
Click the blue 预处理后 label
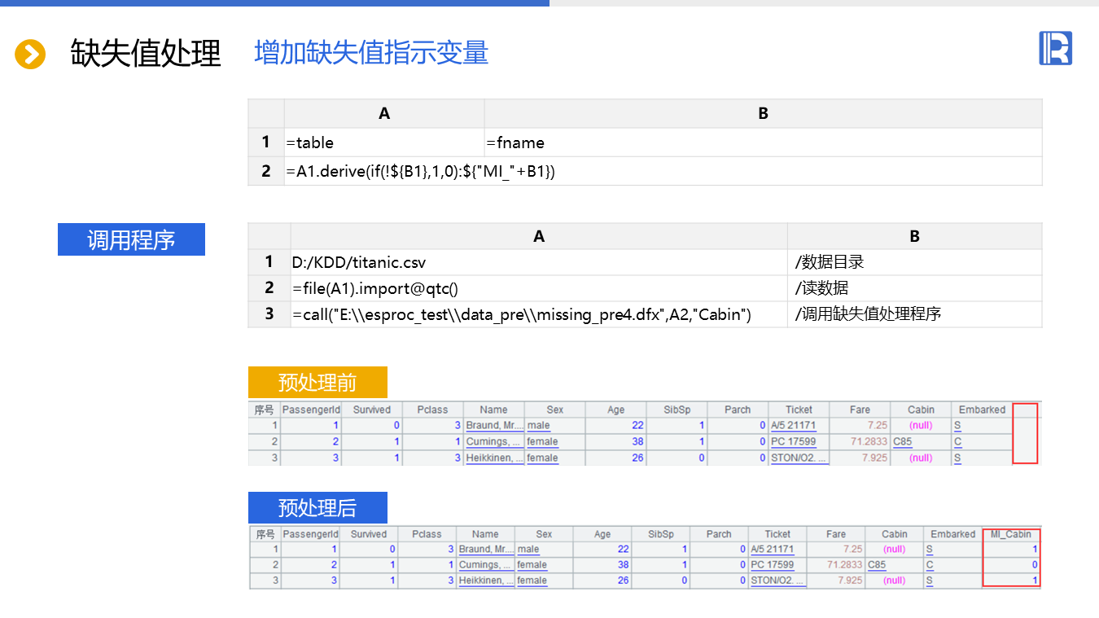pyautogui.click(x=317, y=508)
